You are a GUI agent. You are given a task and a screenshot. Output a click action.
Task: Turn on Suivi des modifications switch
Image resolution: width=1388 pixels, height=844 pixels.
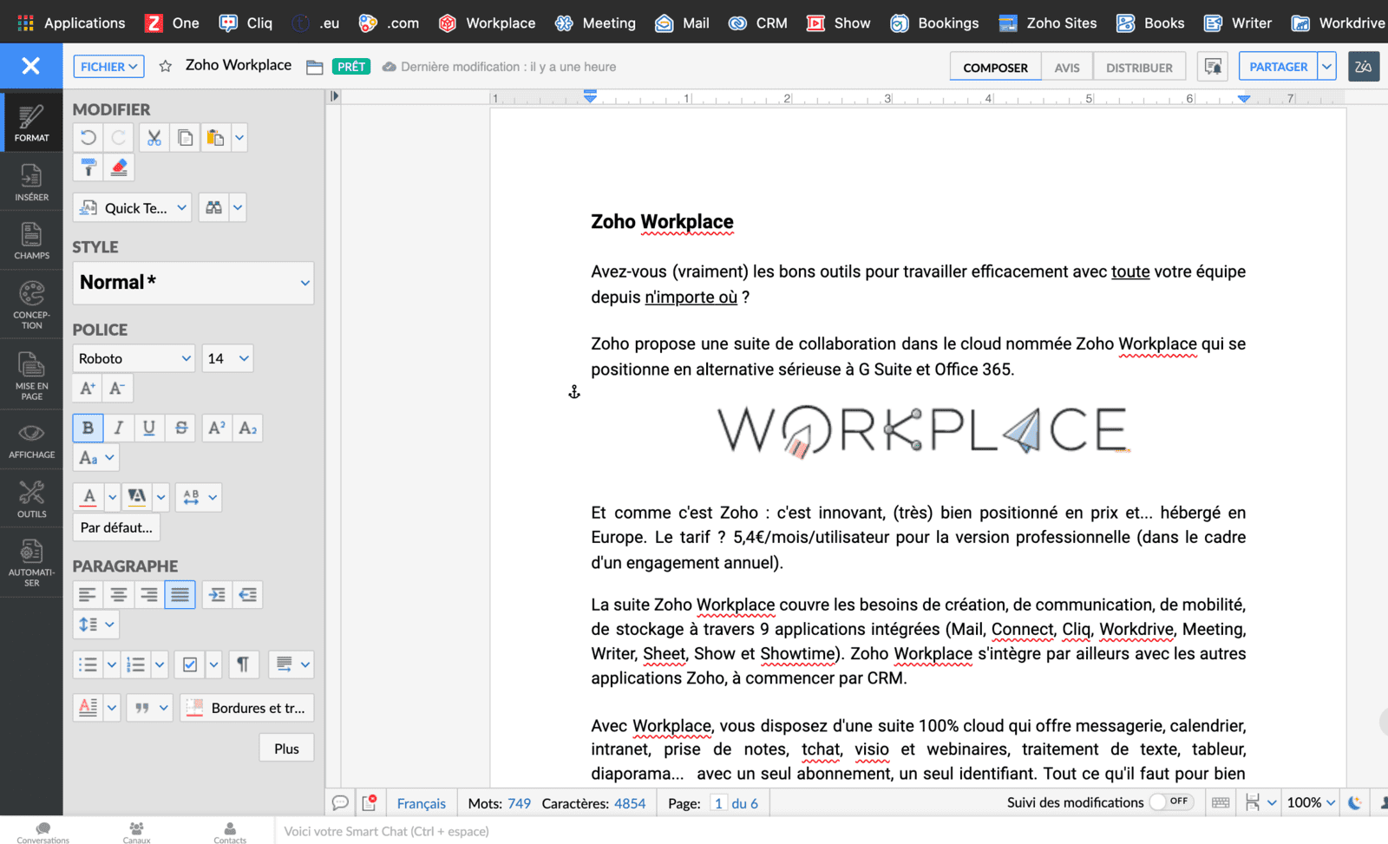click(1171, 802)
